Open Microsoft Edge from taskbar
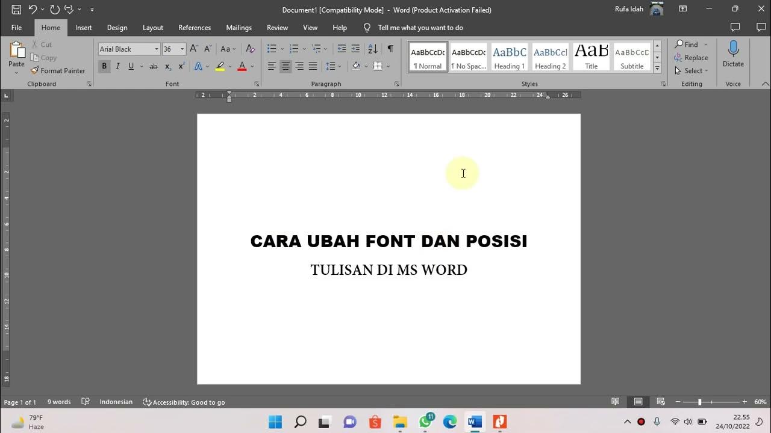Viewport: 771px width, 433px height. (x=450, y=422)
